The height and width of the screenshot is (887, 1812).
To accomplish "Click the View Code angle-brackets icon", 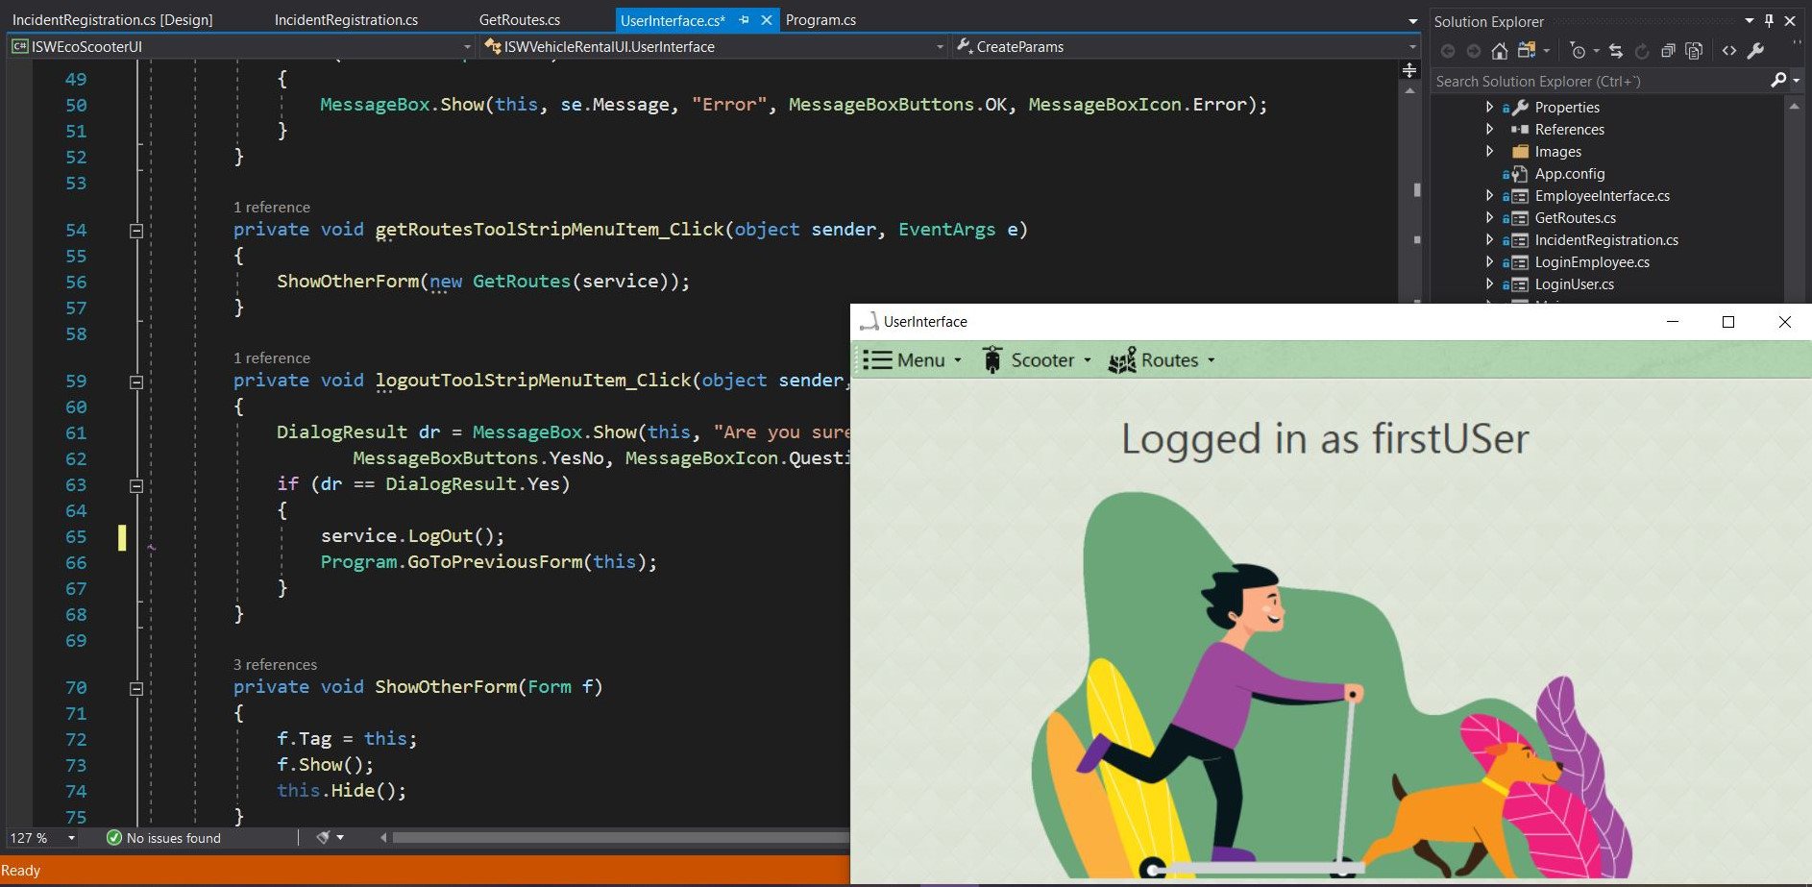I will click(1729, 51).
